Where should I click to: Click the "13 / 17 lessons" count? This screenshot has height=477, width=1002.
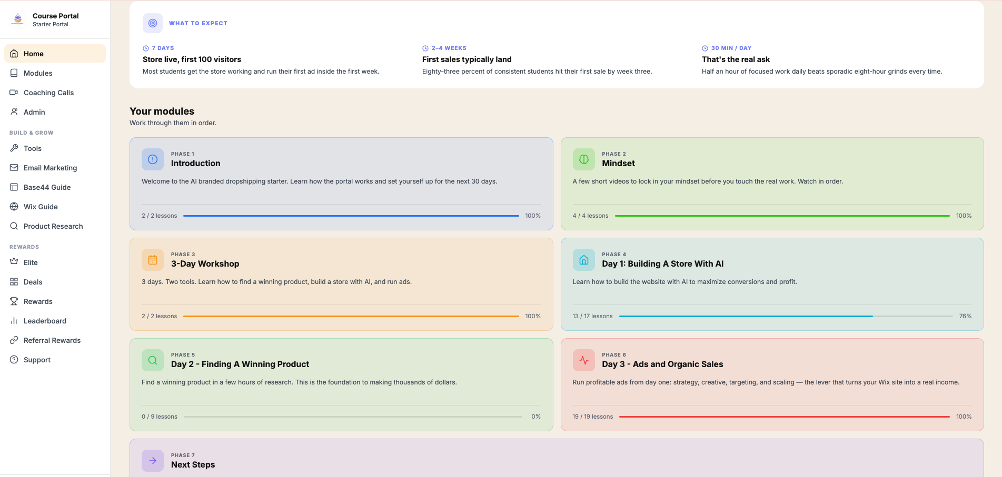[592, 316]
